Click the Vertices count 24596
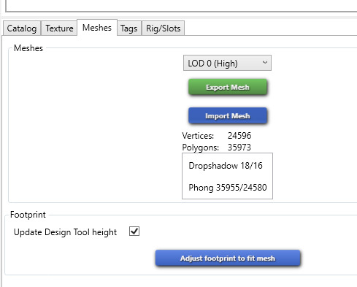The width and height of the screenshot is (357, 287). [239, 136]
